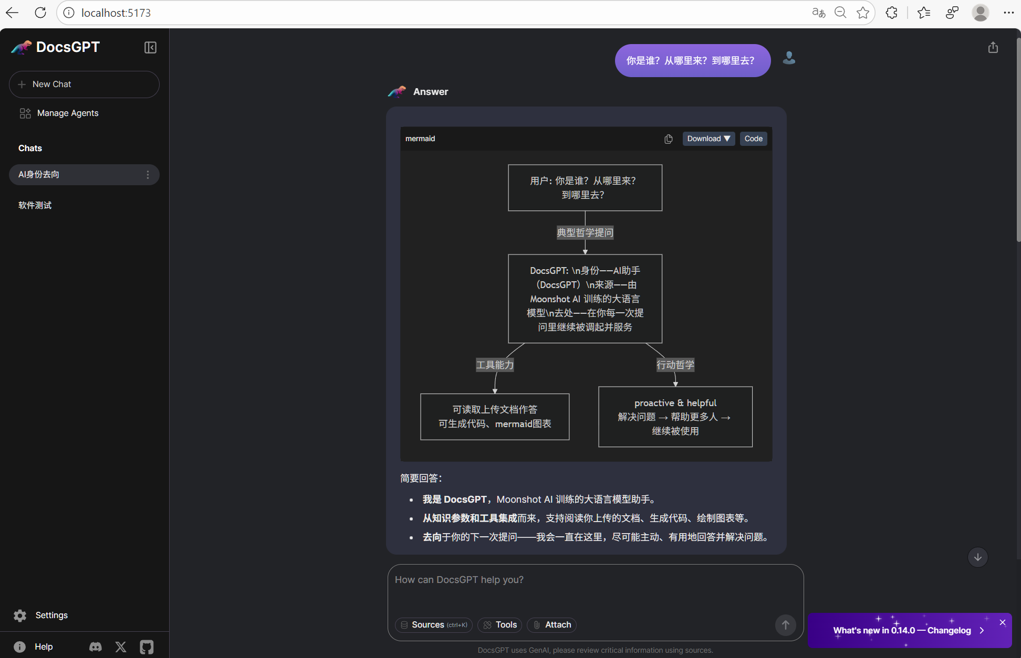
Task: Open the GitHub icon link
Action: (x=147, y=647)
